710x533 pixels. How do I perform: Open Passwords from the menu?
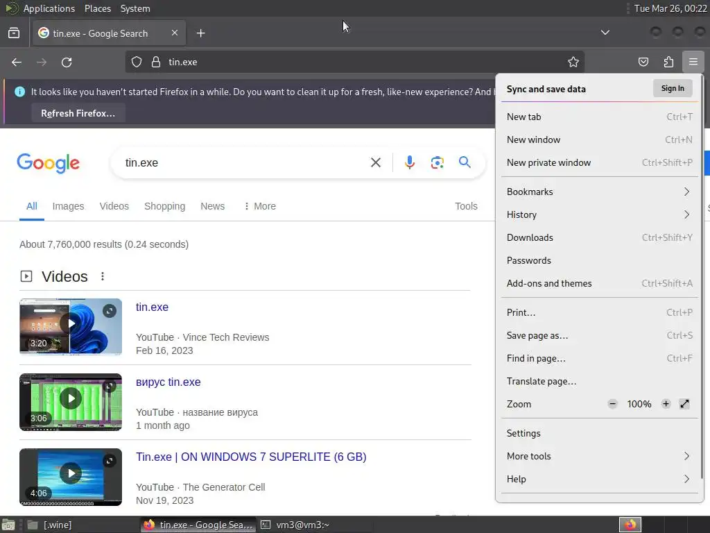[600, 261]
